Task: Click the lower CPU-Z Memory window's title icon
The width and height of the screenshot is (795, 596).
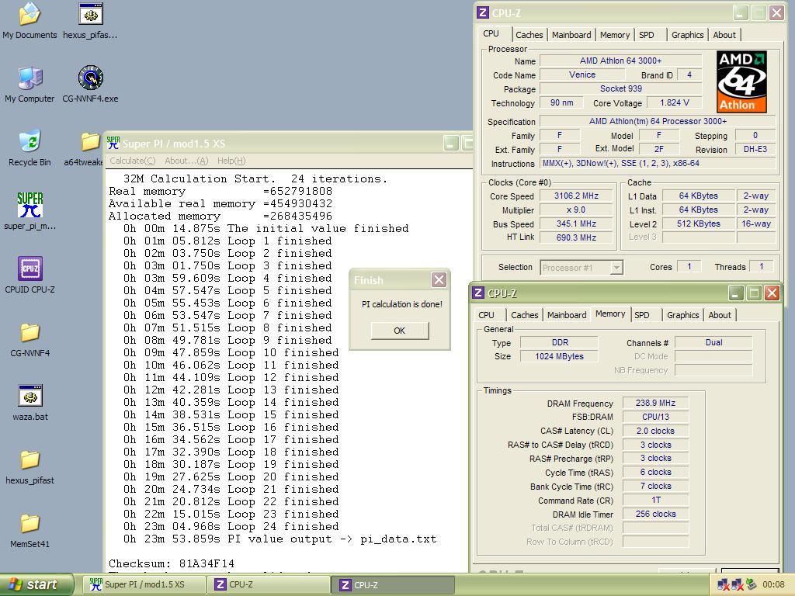Action: click(x=478, y=293)
